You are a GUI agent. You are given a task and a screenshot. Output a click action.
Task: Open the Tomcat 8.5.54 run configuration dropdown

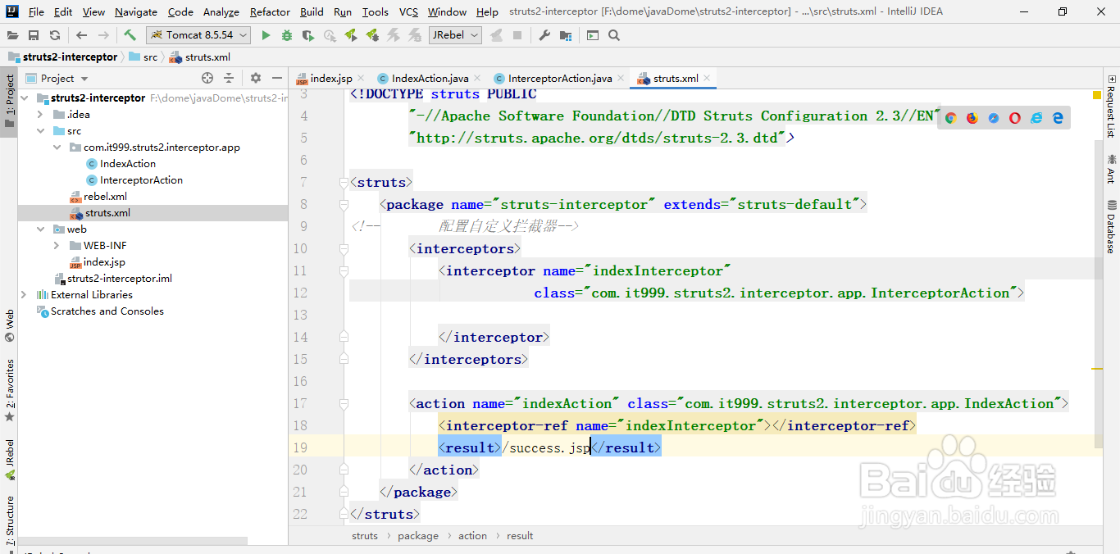tap(198, 35)
